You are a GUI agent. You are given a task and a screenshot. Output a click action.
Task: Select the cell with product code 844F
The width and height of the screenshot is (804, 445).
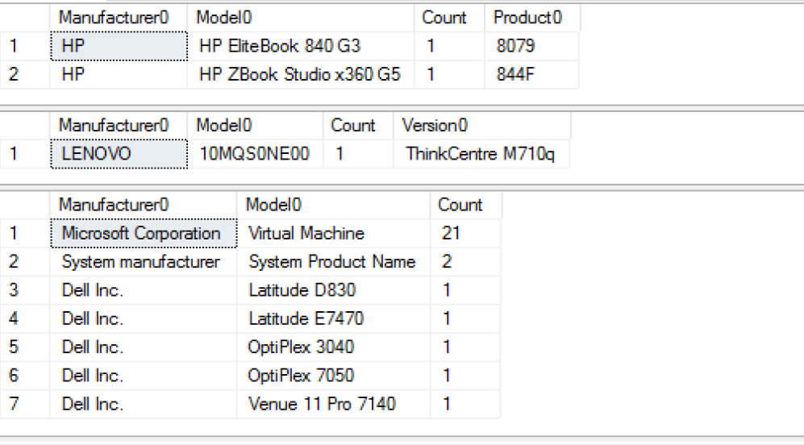coord(515,75)
